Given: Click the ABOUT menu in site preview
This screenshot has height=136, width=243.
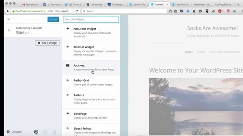Looking at the screenshot, I should 201,52.
